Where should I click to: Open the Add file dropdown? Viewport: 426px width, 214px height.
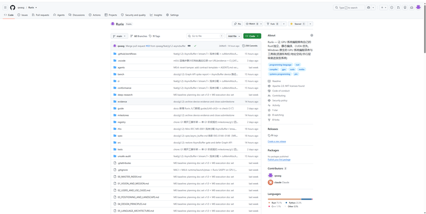tap(234, 36)
